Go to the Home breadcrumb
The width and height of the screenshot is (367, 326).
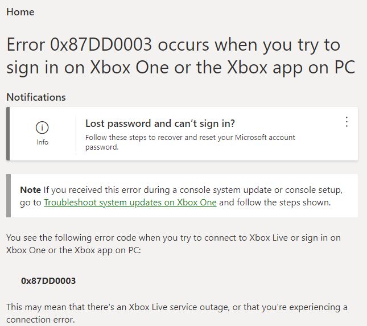(x=20, y=12)
